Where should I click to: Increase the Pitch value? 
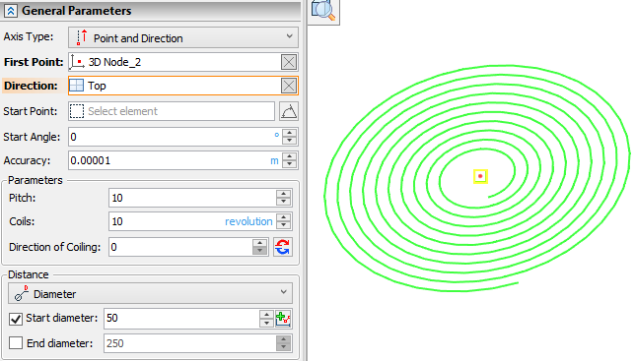(284, 194)
